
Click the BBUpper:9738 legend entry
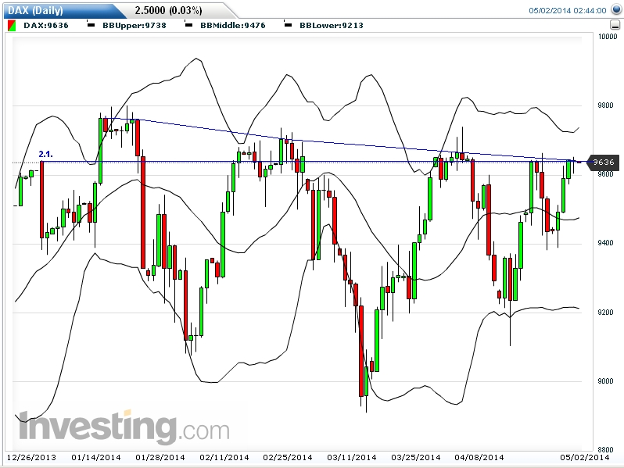(134, 26)
